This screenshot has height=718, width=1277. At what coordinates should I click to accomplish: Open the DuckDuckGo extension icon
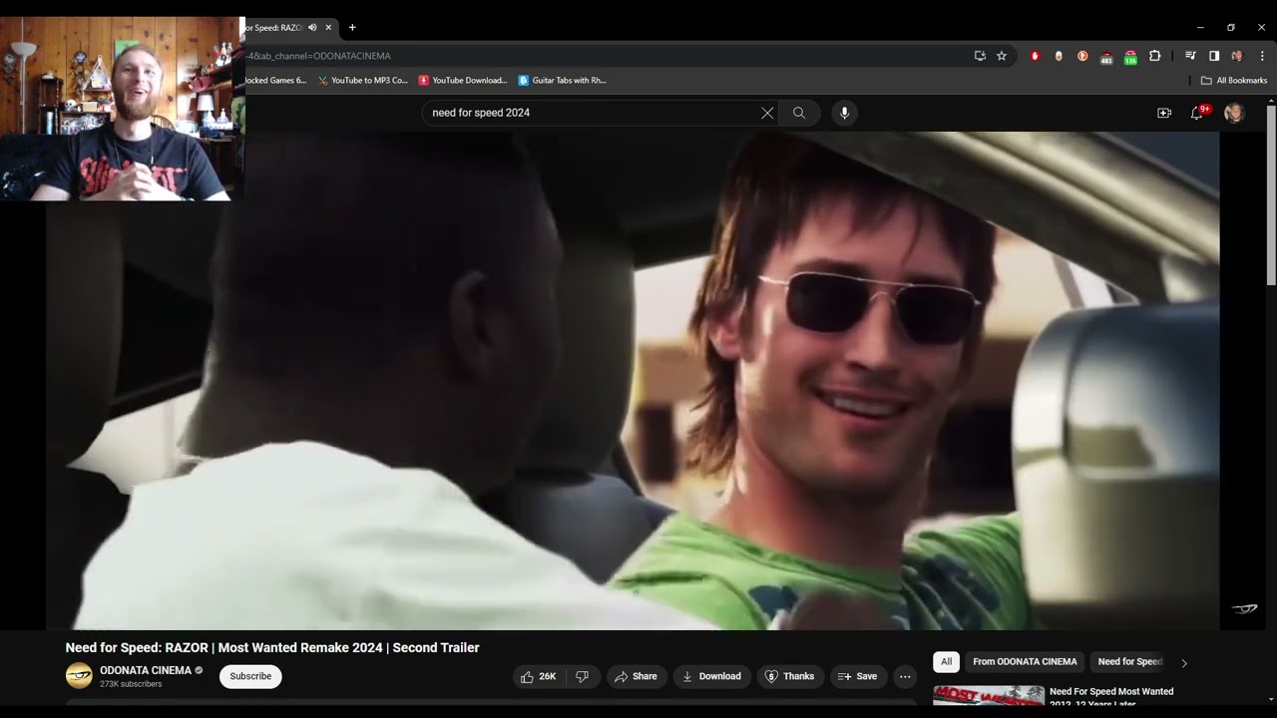pyautogui.click(x=1082, y=56)
